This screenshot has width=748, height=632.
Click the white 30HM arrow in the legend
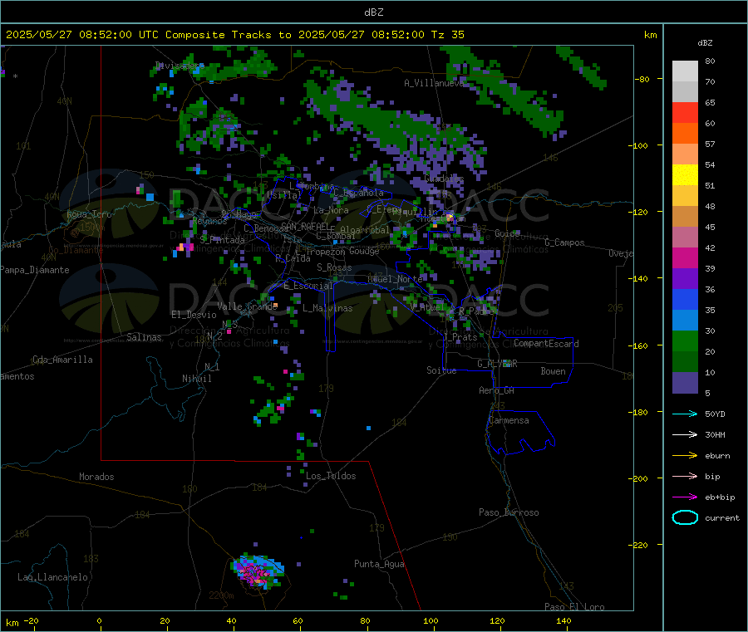[685, 434]
